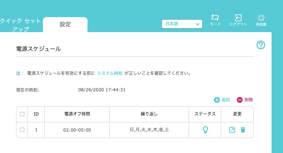Switch to the 設定 tab
The image size is (283, 153).
[65, 24]
